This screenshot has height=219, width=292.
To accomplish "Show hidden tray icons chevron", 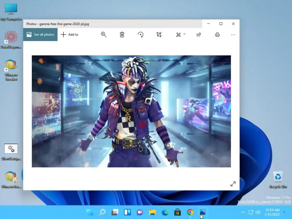I will click(x=243, y=212).
